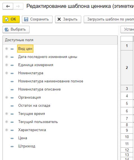The width and height of the screenshot is (134, 160).
Task: Select the Текущее время field
Action: click(x=31, y=114)
